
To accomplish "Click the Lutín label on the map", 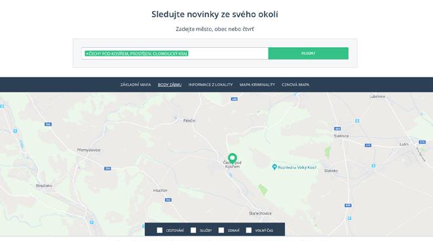I will click(x=404, y=144).
